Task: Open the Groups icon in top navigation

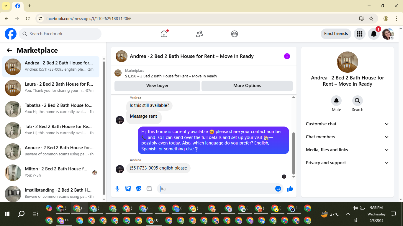Action: [235, 34]
